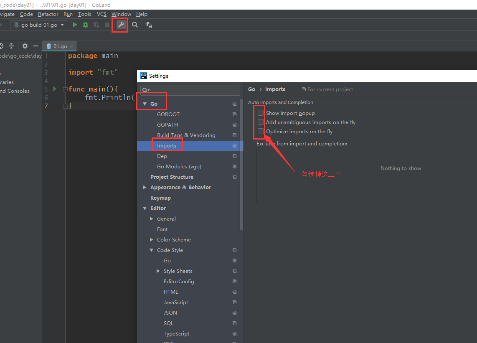This screenshot has height=343, width=477.
Task: Enable Show import popup checkbox
Action: click(x=261, y=113)
